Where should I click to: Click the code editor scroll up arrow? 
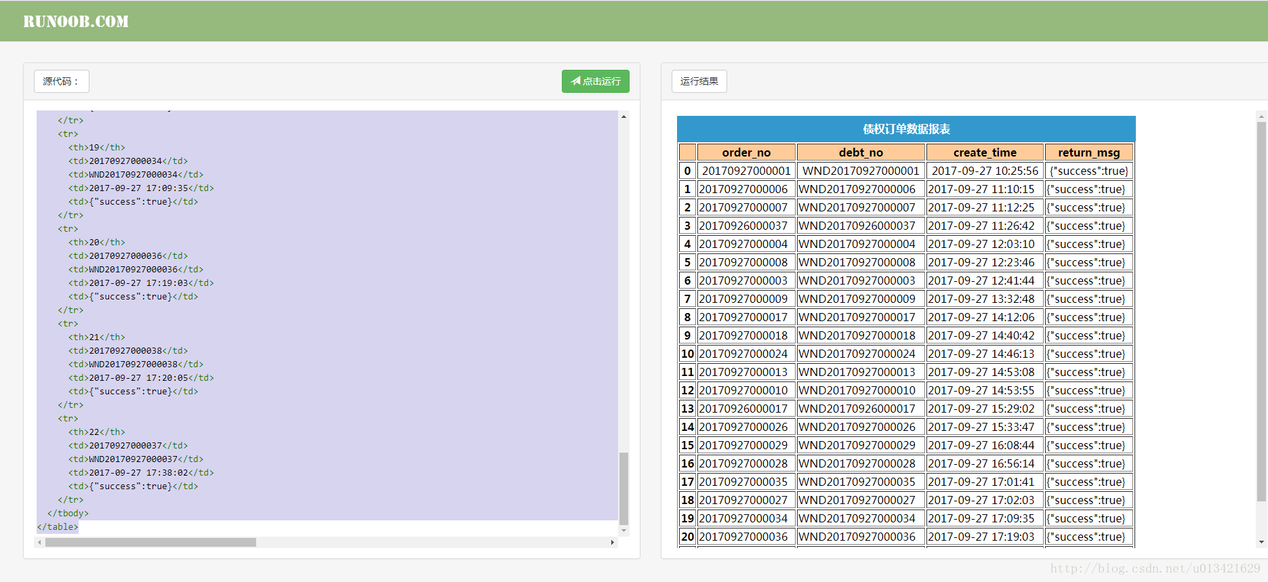coord(623,117)
